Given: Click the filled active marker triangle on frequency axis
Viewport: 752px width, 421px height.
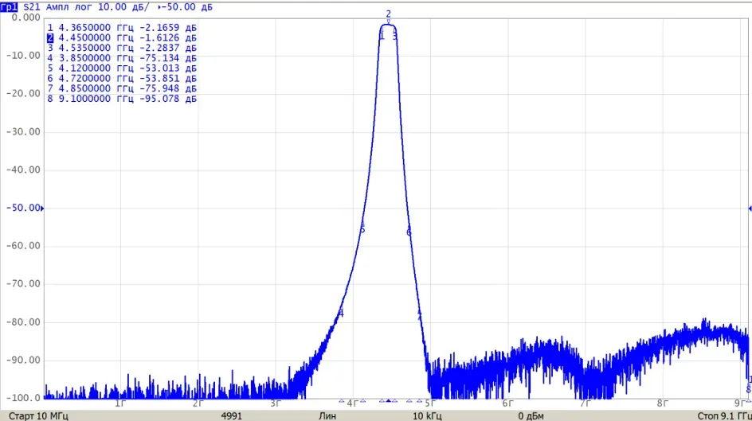Looking at the screenshot, I should [388, 400].
